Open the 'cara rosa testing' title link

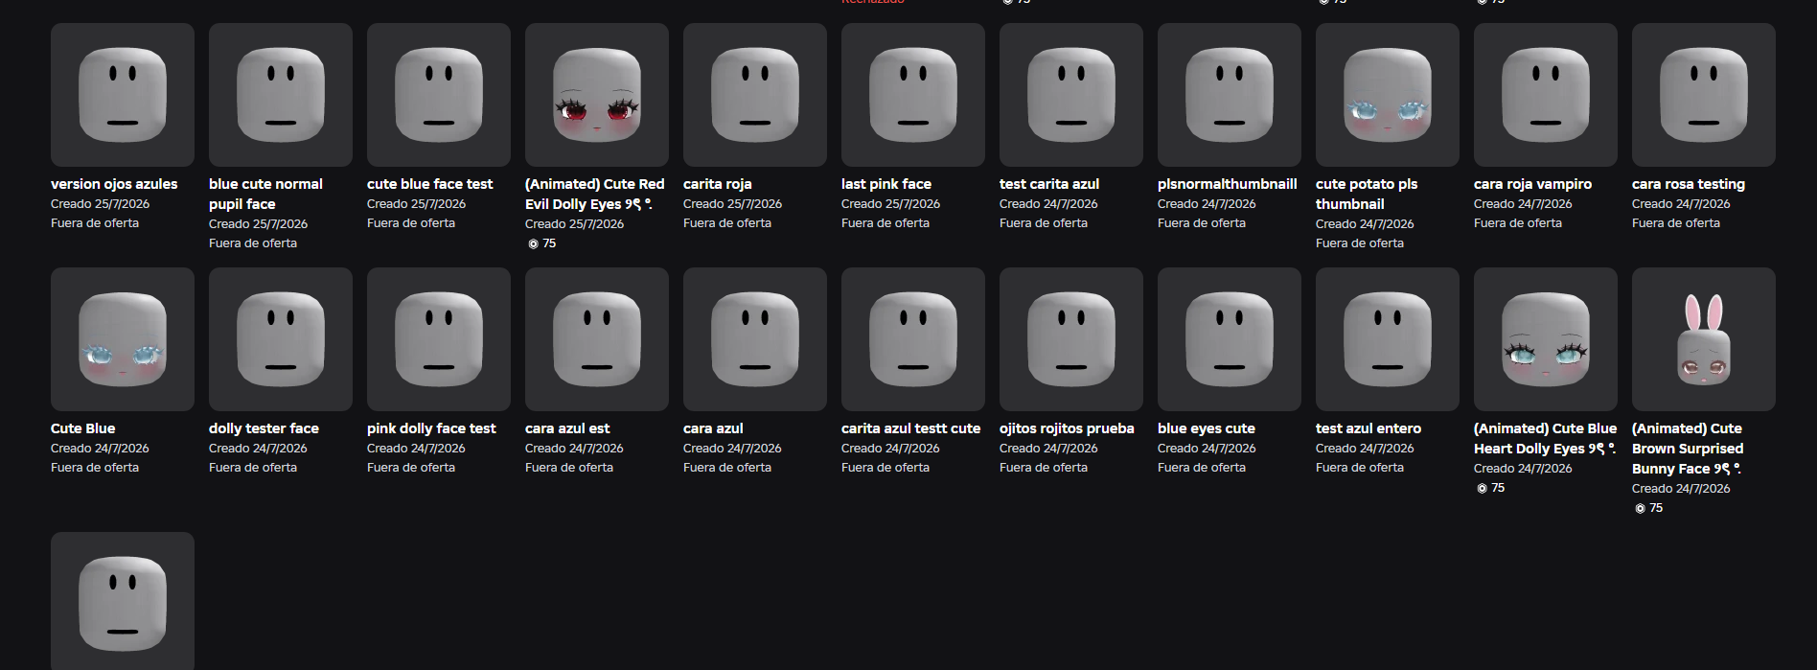(1689, 184)
